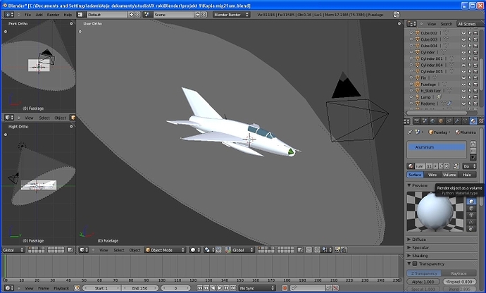
Task: Click the screen layout browse icon
Action: click(80, 15)
